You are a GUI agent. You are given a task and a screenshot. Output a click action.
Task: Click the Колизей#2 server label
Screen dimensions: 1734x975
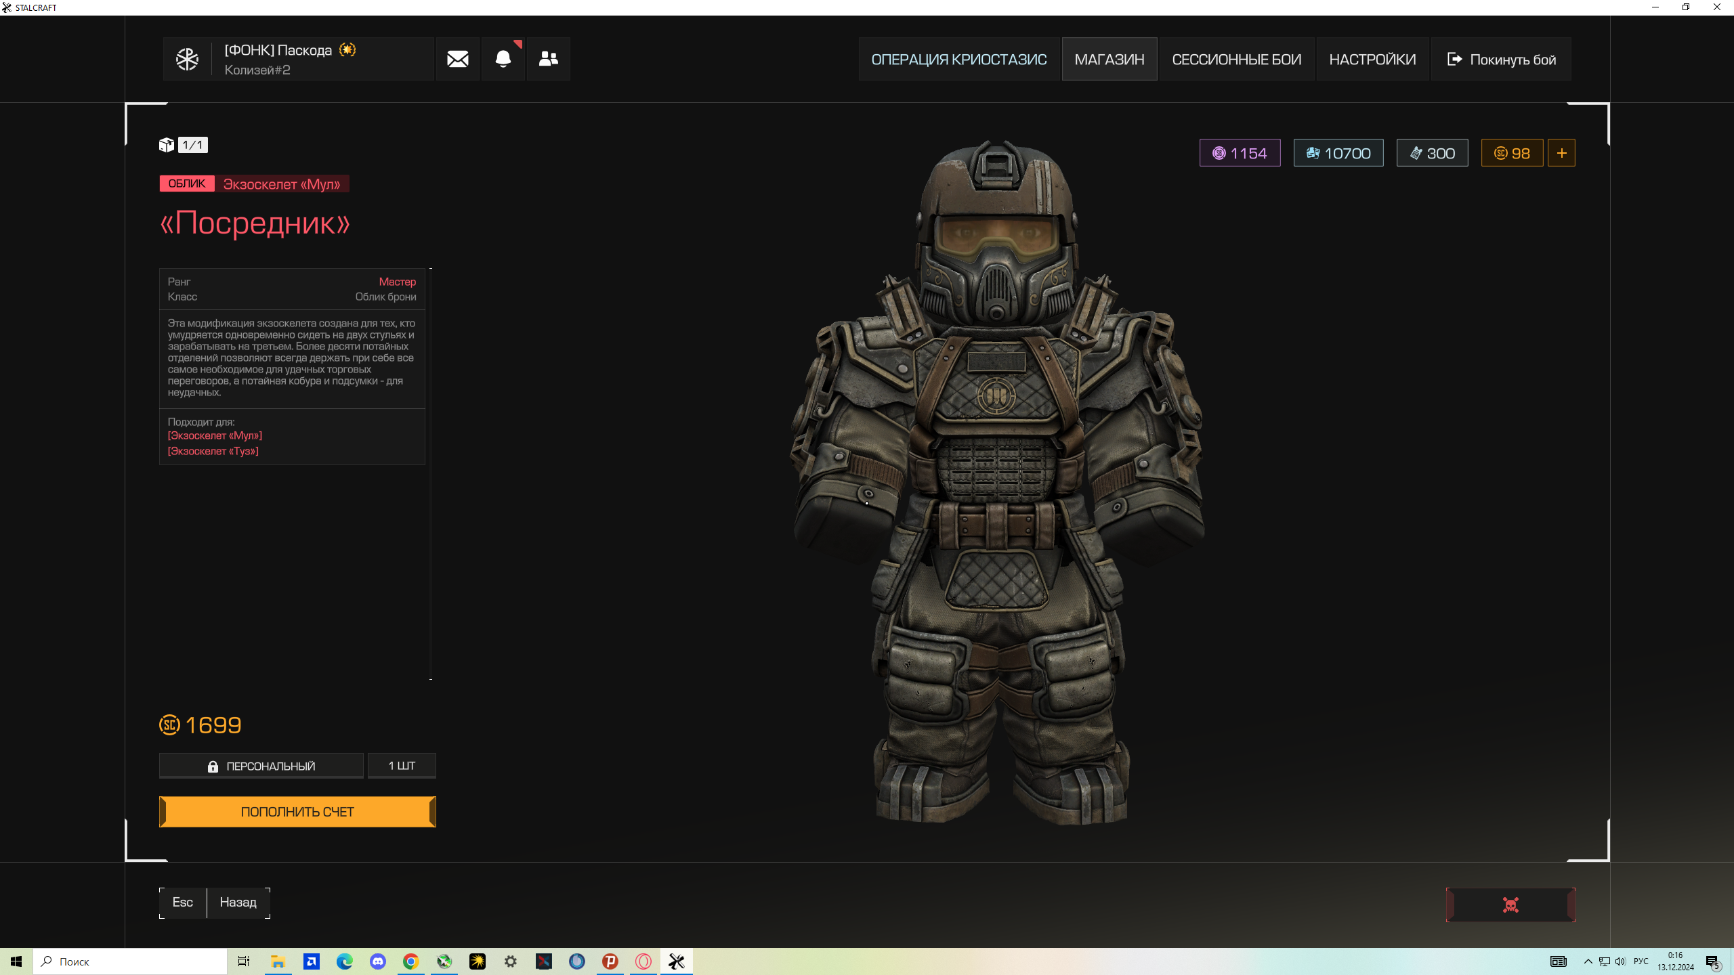(257, 70)
